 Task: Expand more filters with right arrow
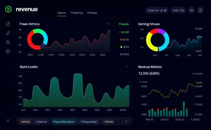[x=126, y=122]
